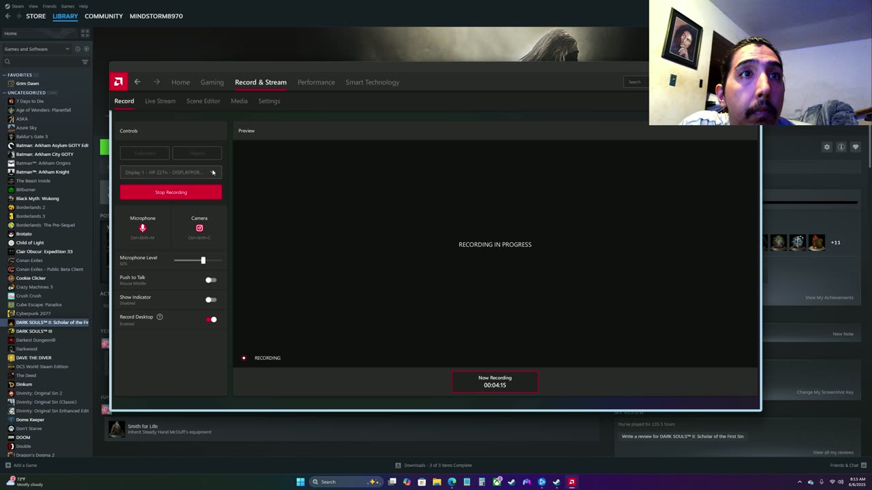Open the AMD Gaming tab
This screenshot has height=490, width=872.
212,82
